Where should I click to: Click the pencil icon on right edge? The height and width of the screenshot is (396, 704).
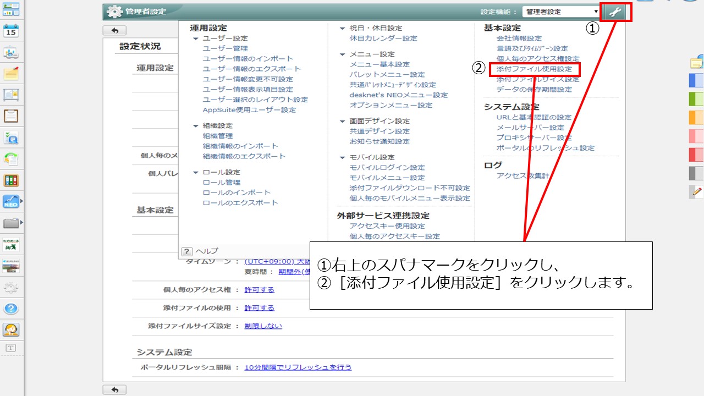point(697,191)
